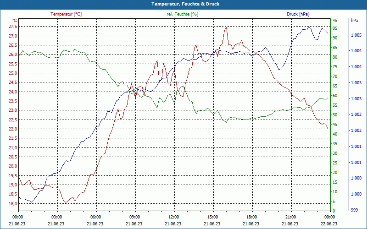The width and height of the screenshot is (367, 229).
Task: Click the "18,0" temperature axis value
Action: point(13,203)
